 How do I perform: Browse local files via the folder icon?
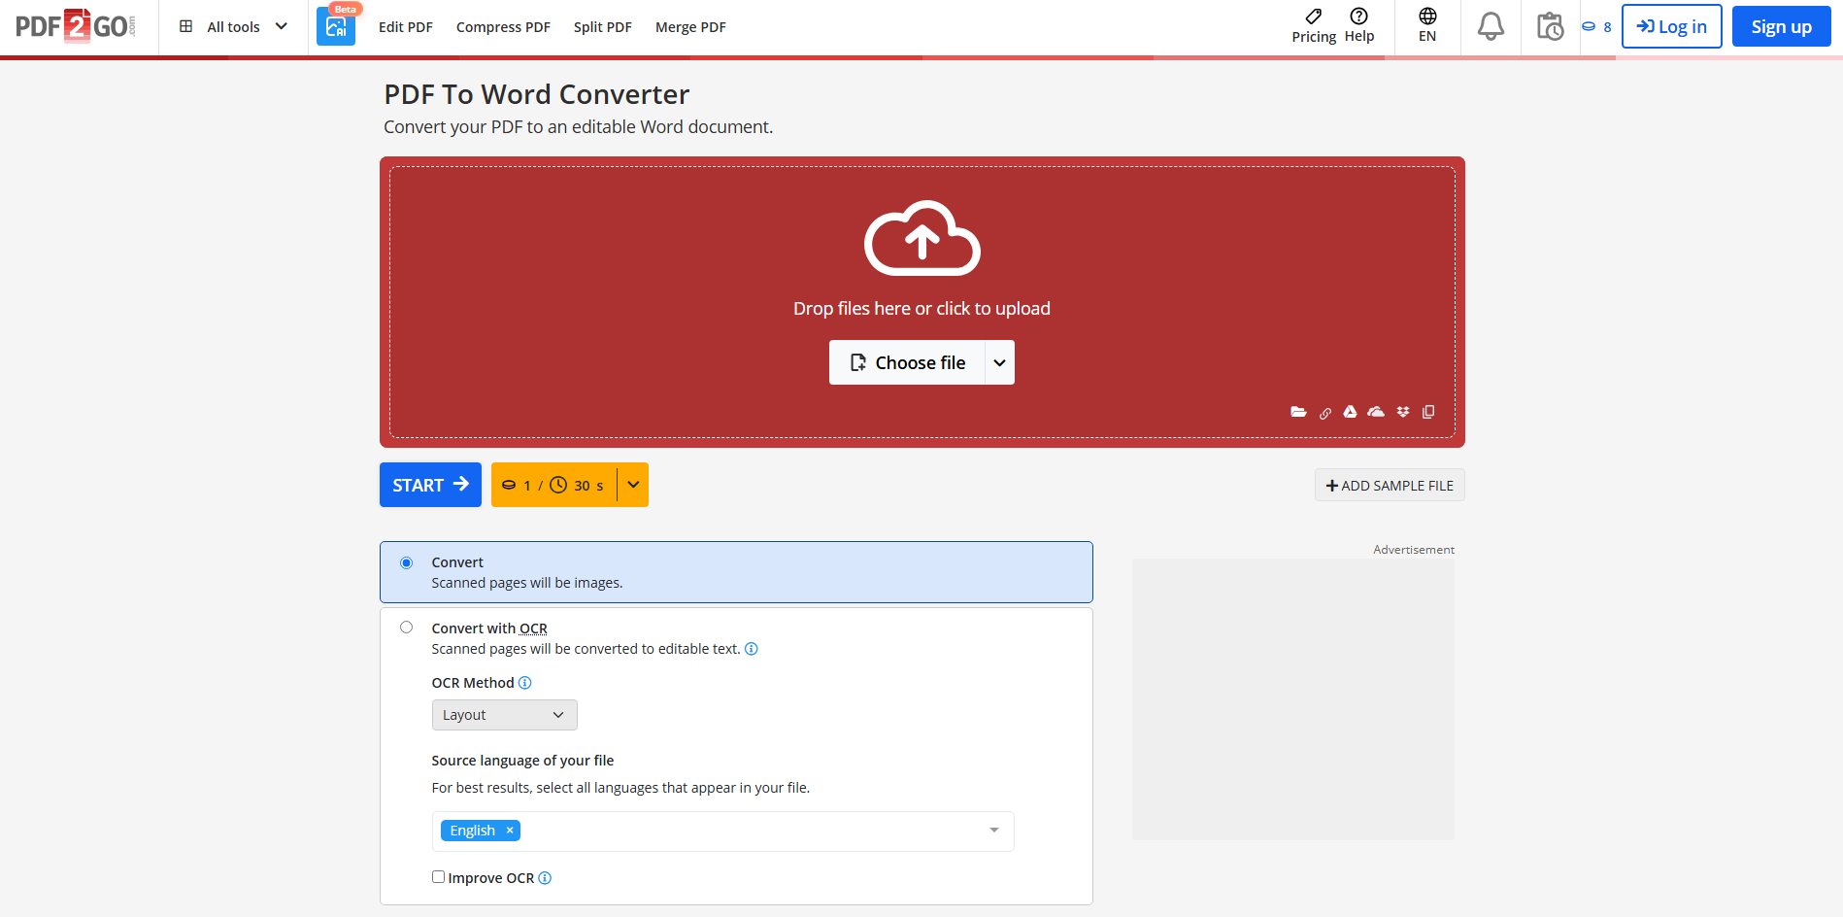coord(1298,412)
